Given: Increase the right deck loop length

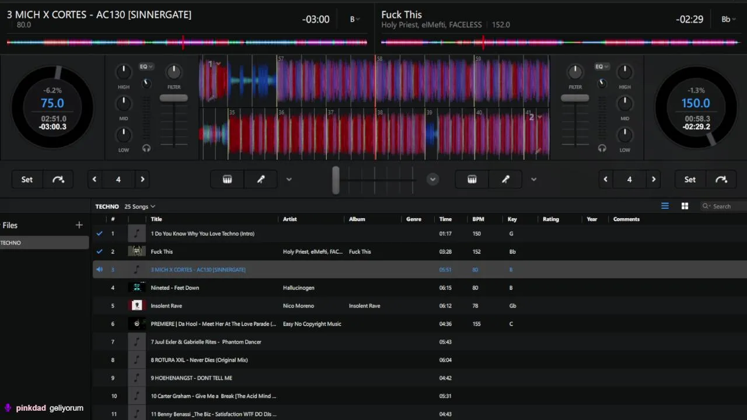Looking at the screenshot, I should coord(654,180).
